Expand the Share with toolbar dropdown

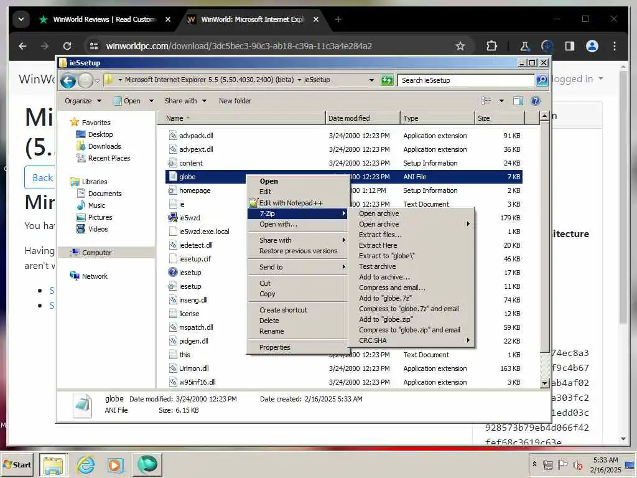tap(185, 101)
